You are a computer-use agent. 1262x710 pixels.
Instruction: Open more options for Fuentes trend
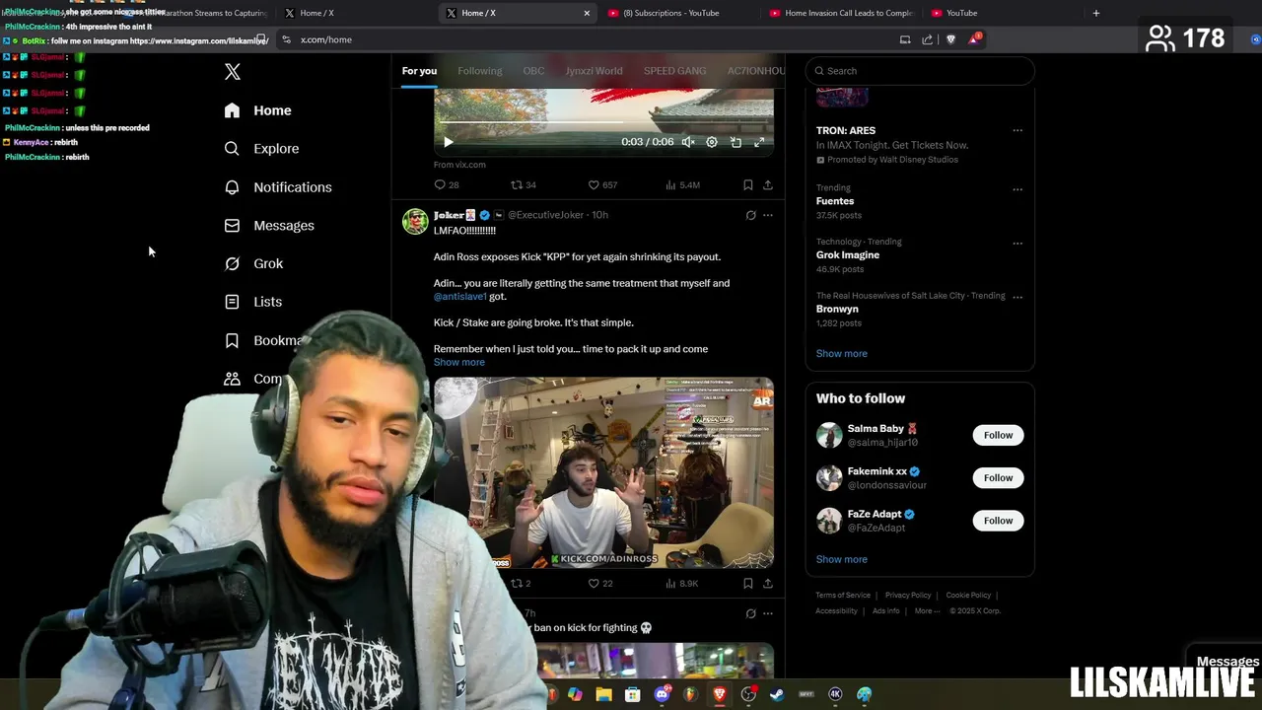click(x=1017, y=189)
